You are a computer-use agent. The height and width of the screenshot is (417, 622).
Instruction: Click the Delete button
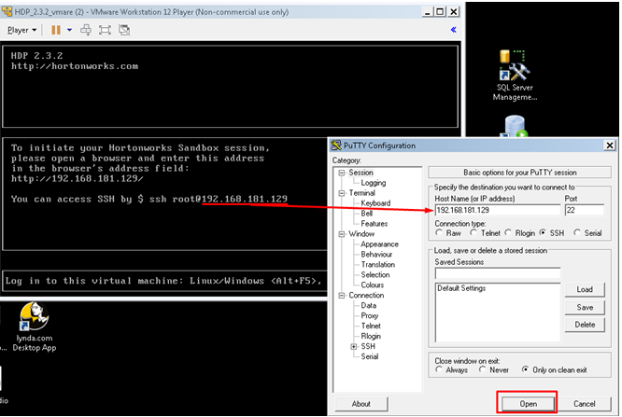point(585,325)
